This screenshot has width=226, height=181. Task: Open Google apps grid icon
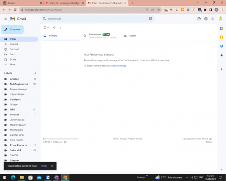click(213, 19)
